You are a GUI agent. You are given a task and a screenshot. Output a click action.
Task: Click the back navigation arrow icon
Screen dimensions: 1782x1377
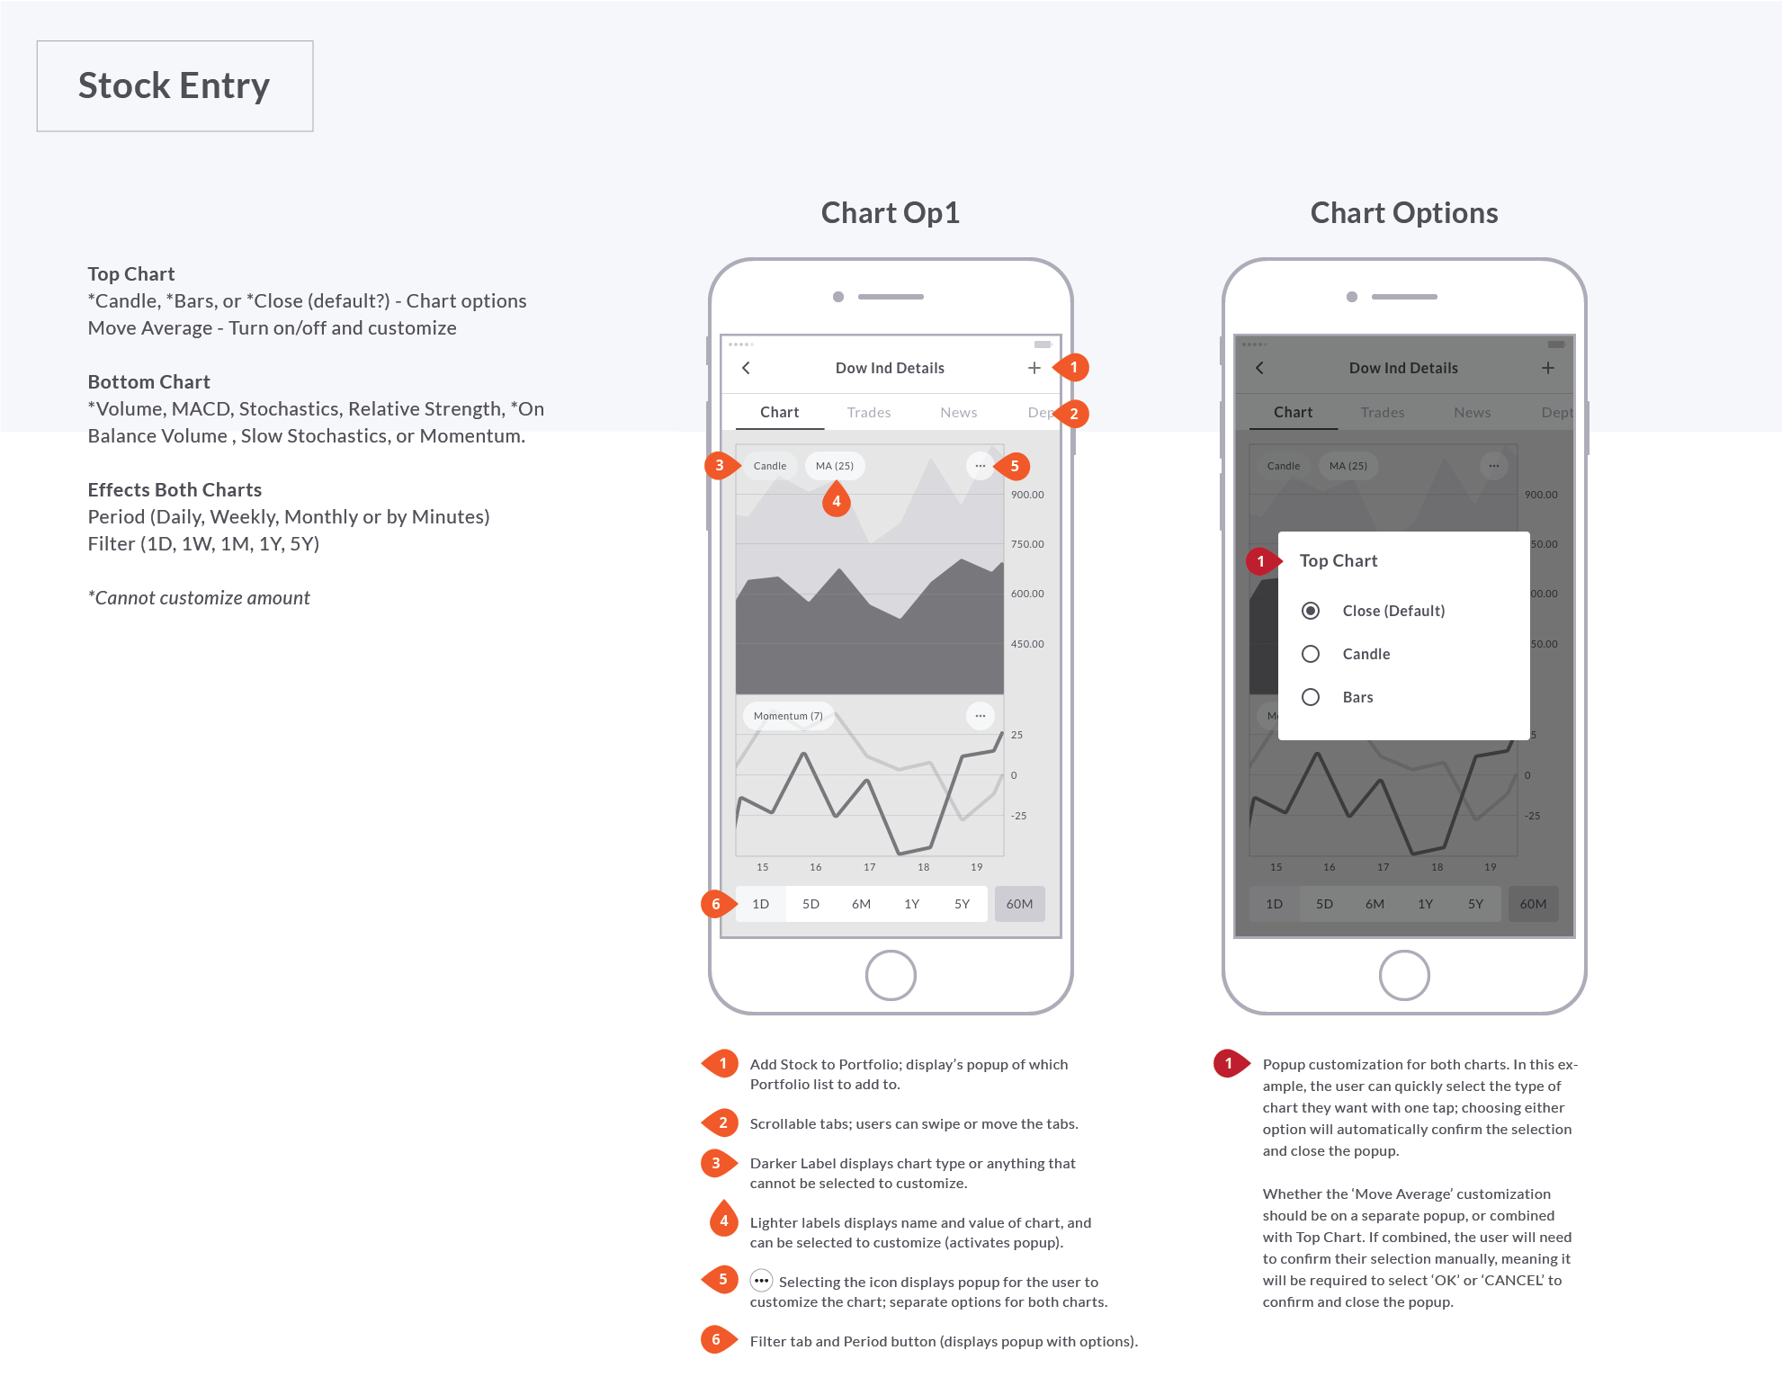747,367
